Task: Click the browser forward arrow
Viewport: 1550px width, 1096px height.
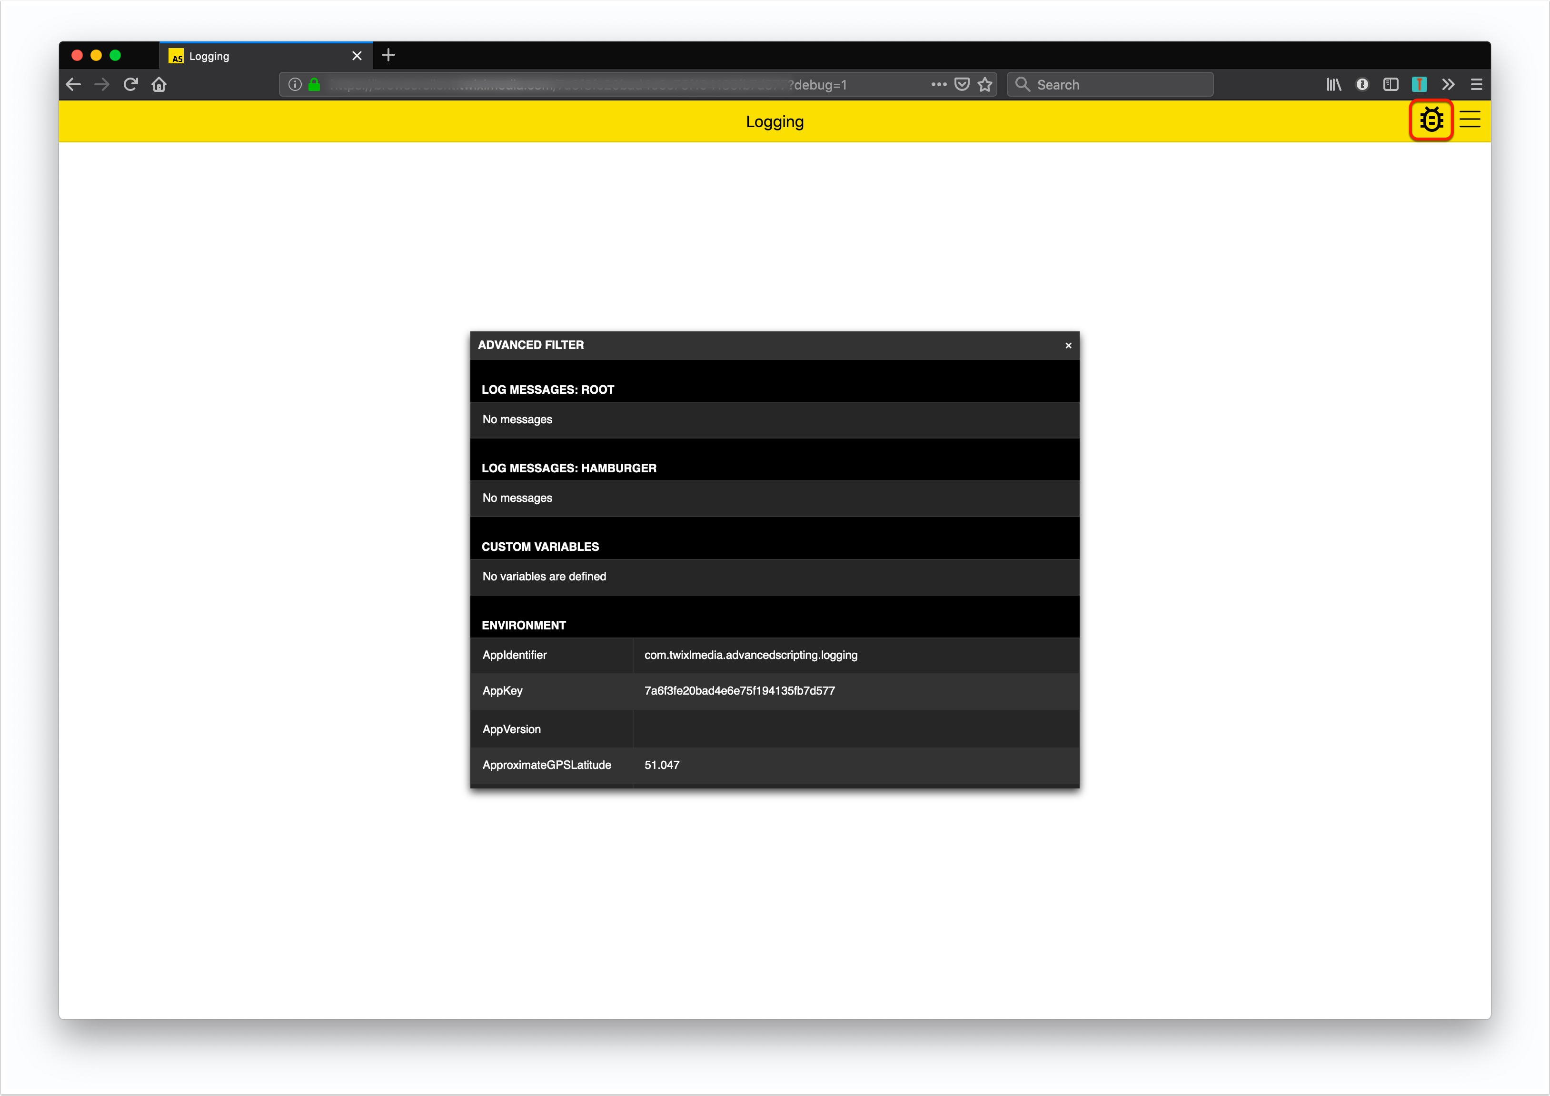Action: coord(102,84)
